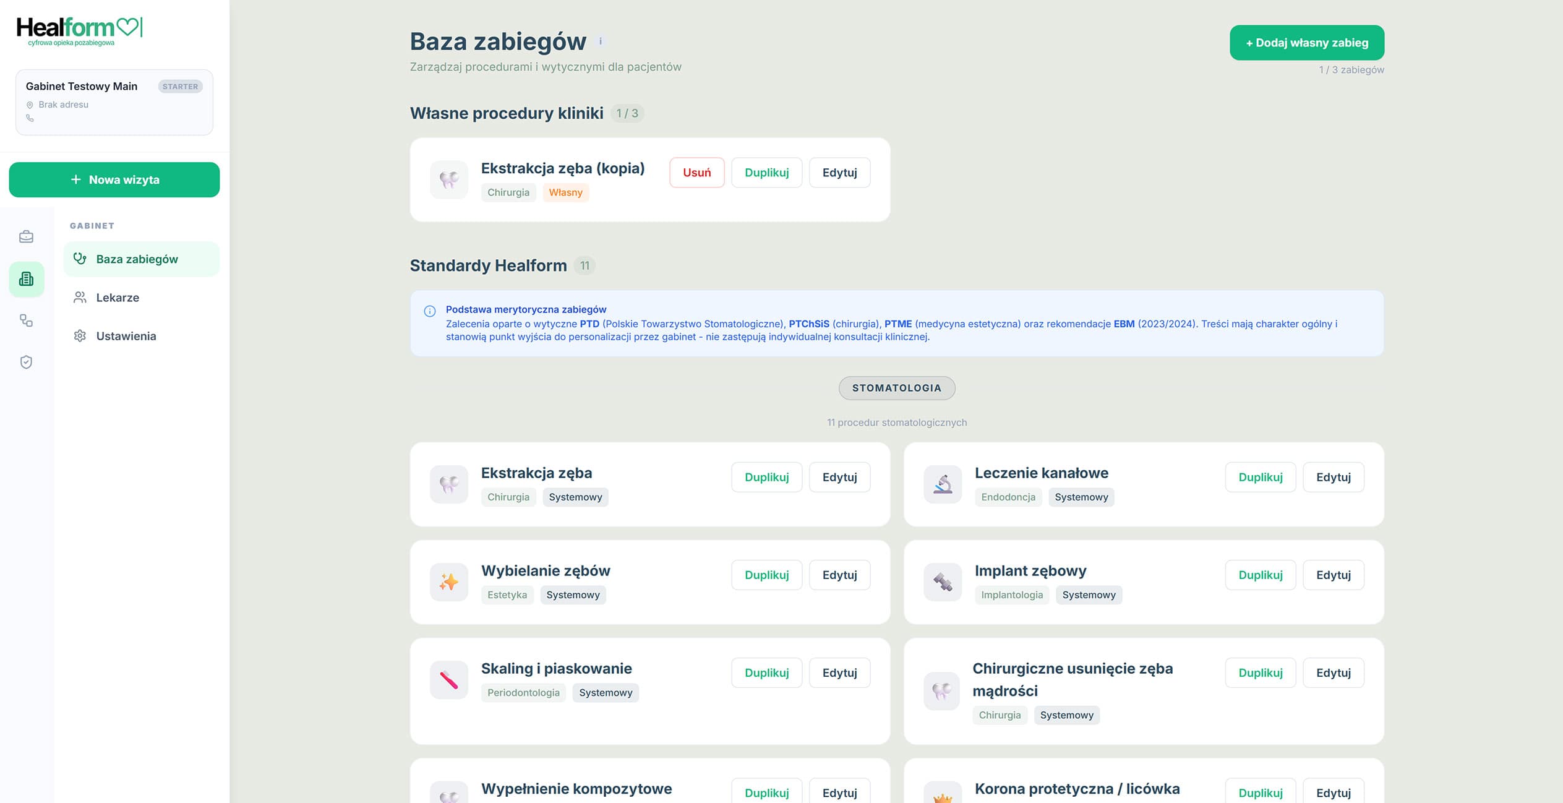Screen dimensions: 1563x803
Task: Click the Skaling i piaskowanie toothbrush icon
Action: [x=449, y=679]
